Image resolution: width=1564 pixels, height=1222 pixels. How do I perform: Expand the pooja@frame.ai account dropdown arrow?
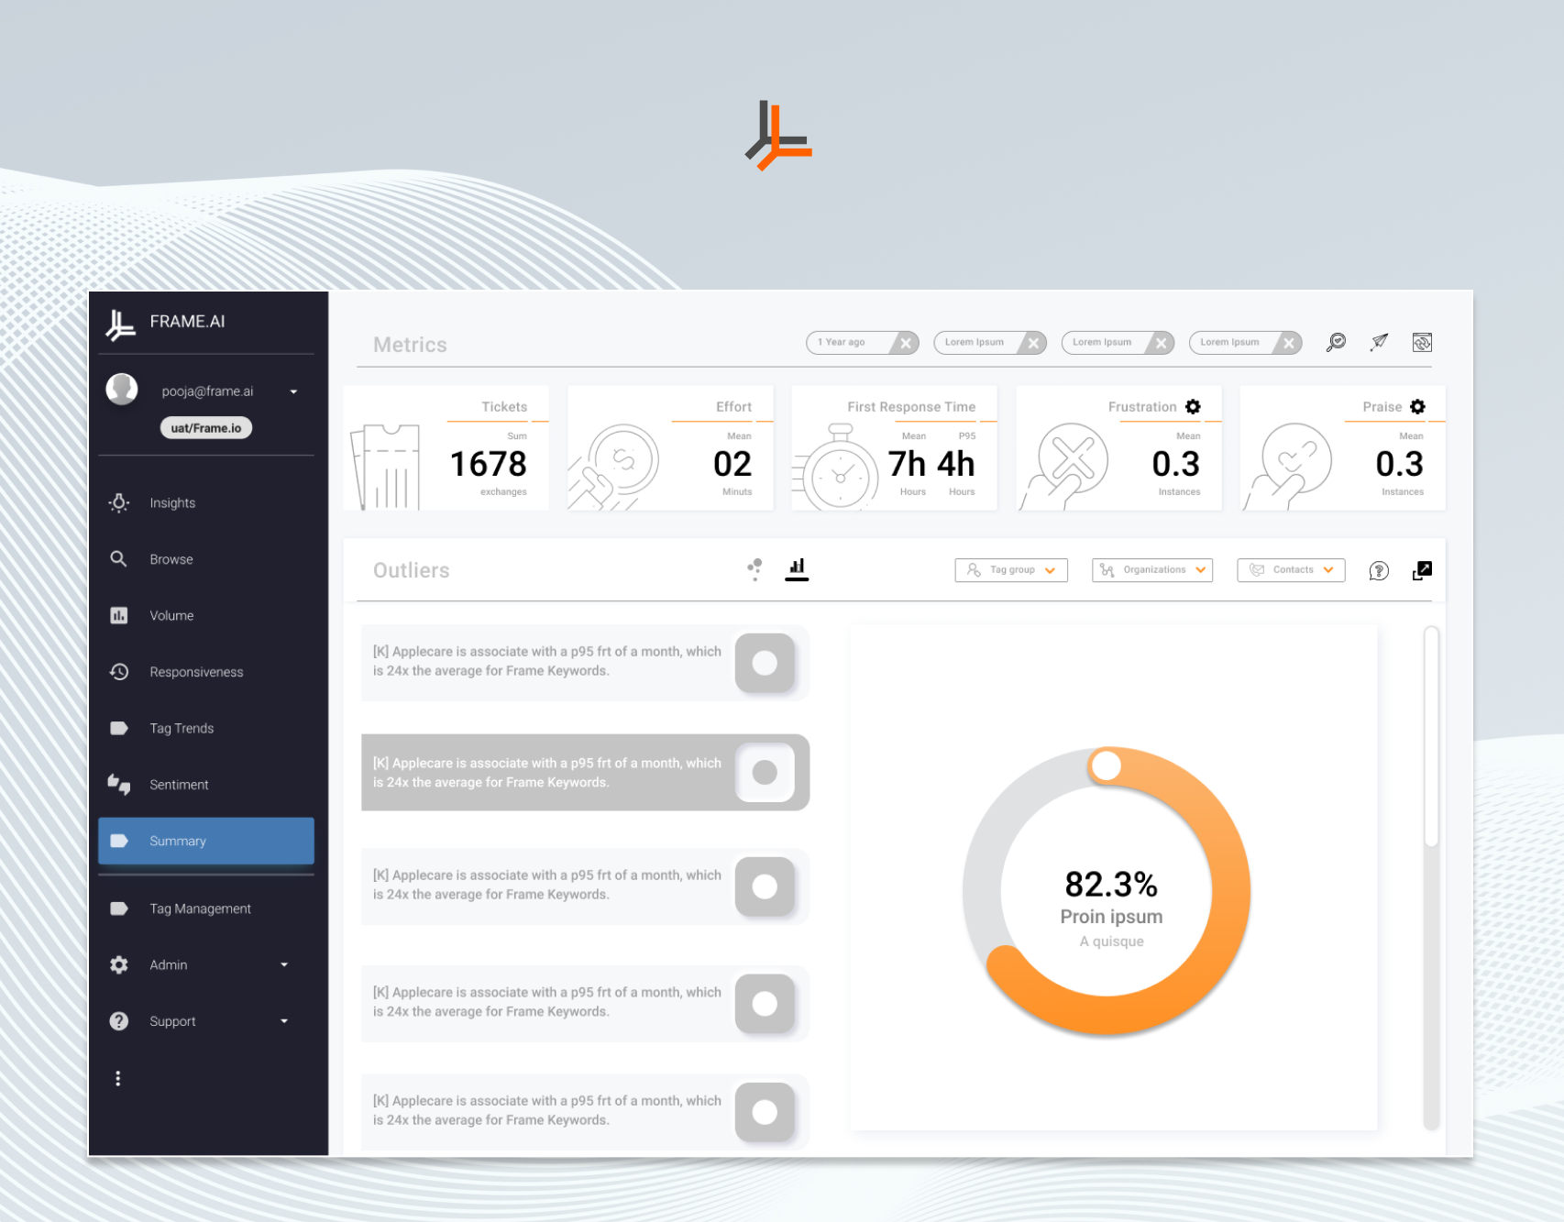click(x=293, y=391)
